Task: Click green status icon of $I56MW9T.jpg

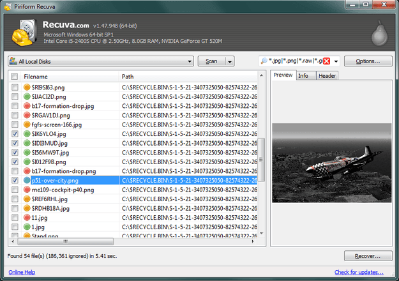Action: (27, 152)
